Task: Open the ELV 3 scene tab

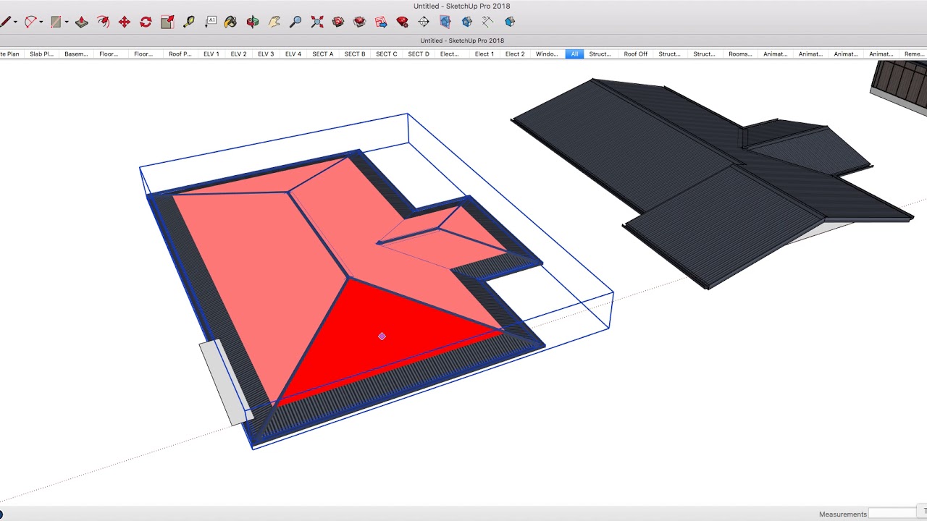Action: pos(266,54)
